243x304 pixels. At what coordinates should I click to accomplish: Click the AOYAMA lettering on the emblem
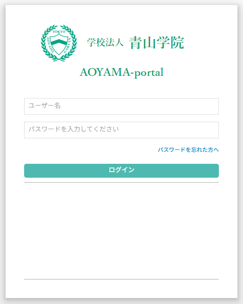pos(50,45)
